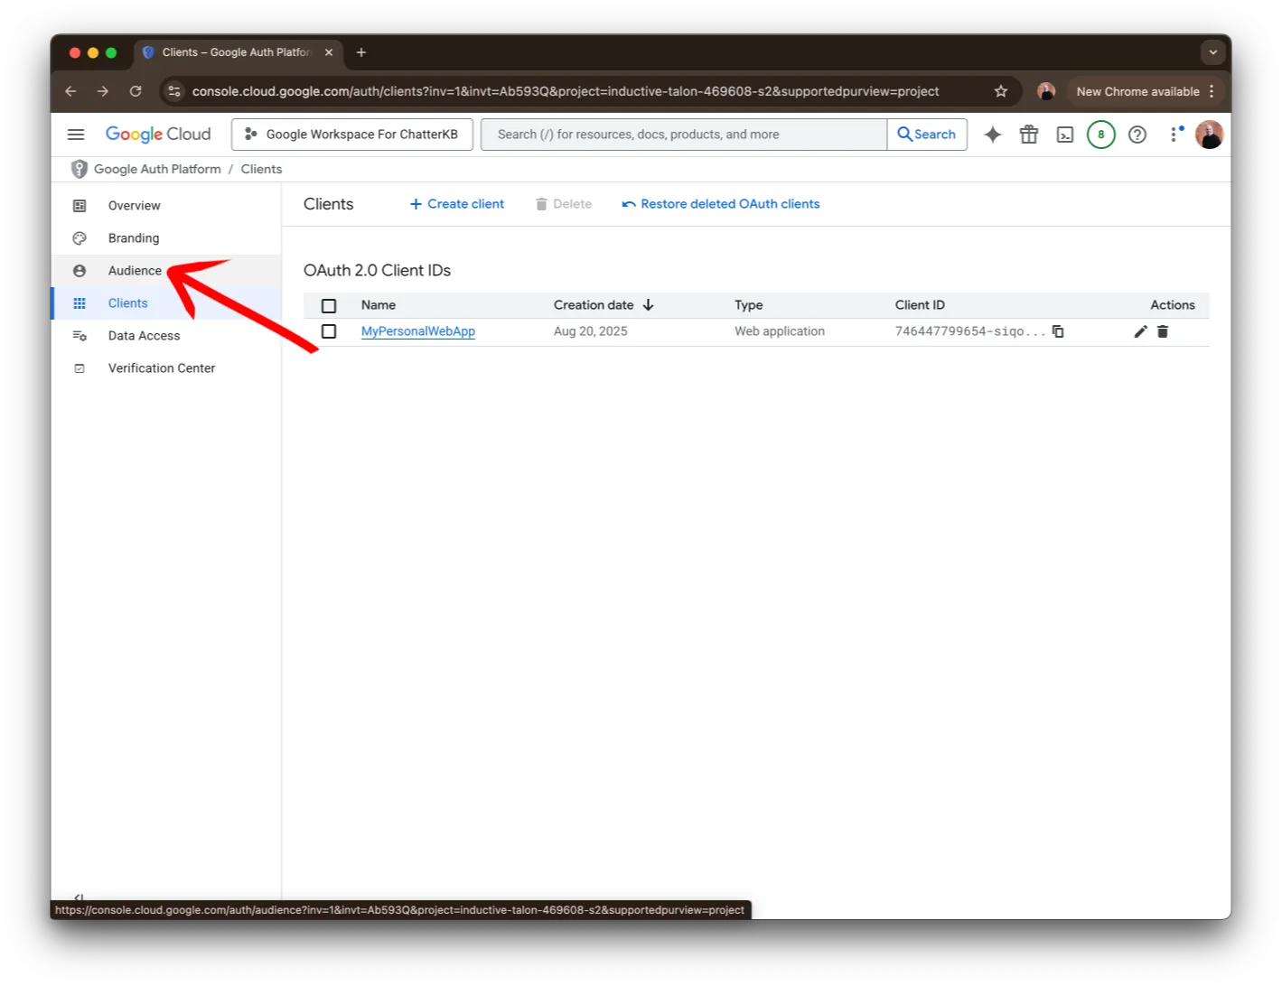Click Restore deleted OAuth clients

point(721,204)
